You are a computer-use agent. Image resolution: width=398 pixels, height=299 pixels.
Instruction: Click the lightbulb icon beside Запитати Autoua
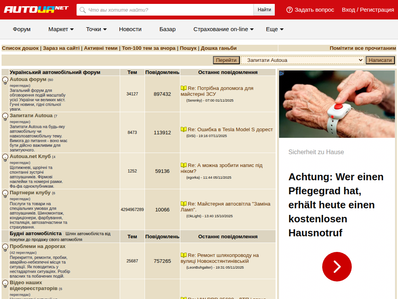pyautogui.click(x=5, y=116)
